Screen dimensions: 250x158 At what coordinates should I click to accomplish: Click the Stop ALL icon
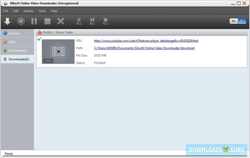pyautogui.click(x=105, y=21)
